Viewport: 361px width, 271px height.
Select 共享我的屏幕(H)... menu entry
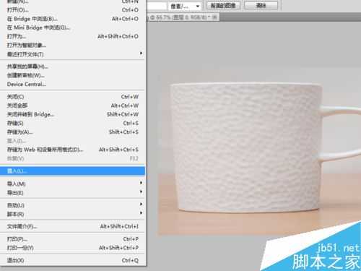72,66
